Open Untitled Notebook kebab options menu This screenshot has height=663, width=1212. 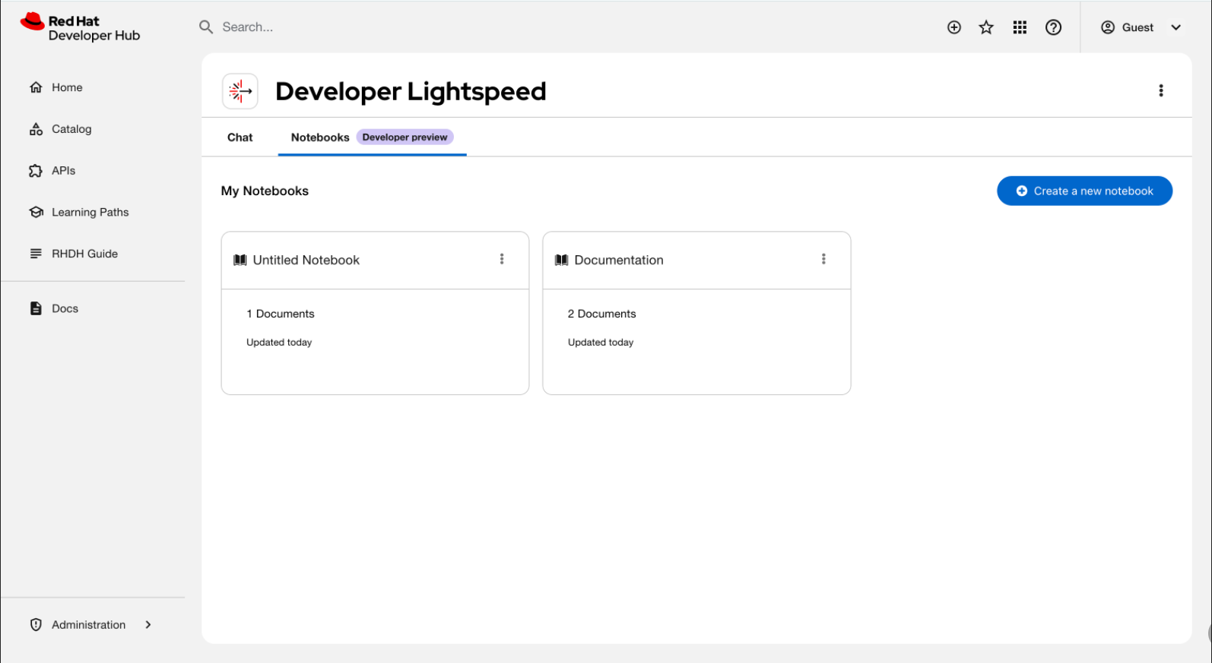[x=502, y=259]
